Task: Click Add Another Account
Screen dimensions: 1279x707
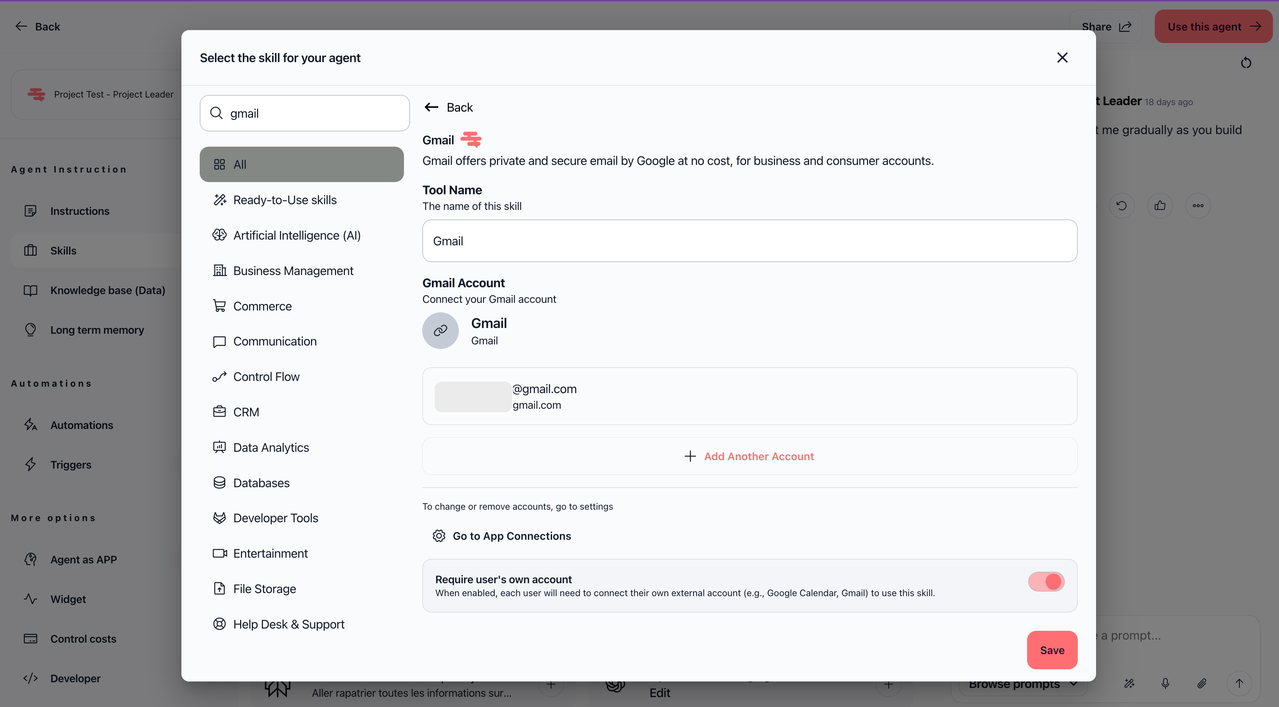Action: tap(750, 456)
